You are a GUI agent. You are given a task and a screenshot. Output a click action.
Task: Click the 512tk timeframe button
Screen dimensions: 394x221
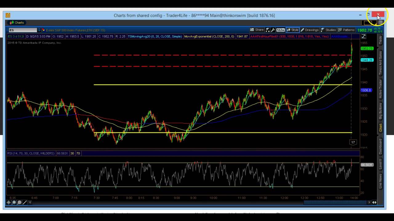coord(280,30)
